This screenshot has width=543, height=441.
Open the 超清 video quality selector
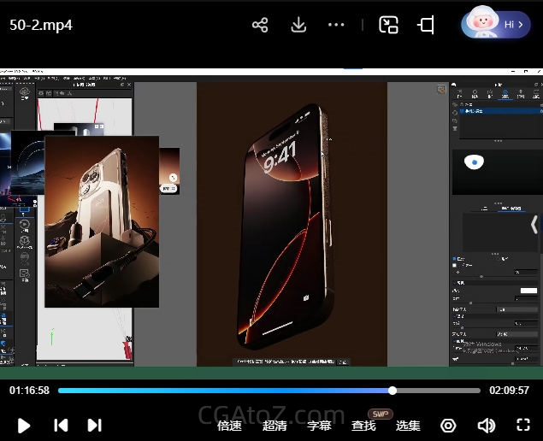pyautogui.click(x=274, y=425)
